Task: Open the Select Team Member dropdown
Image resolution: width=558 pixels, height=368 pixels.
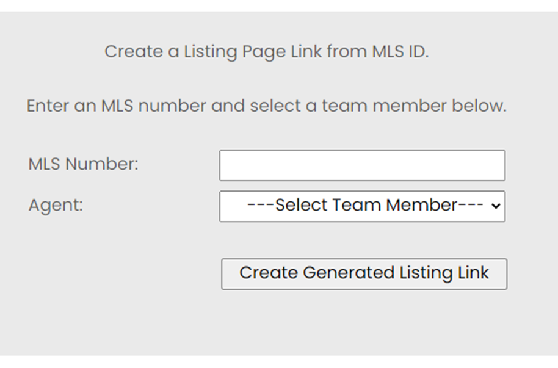Action: pyautogui.click(x=362, y=206)
